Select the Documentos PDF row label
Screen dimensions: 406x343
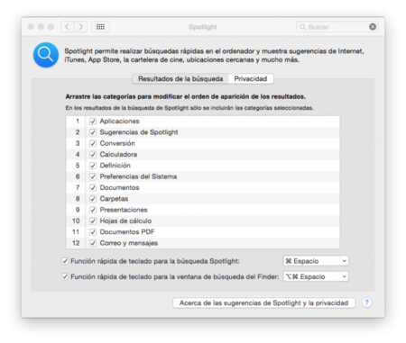coord(127,232)
